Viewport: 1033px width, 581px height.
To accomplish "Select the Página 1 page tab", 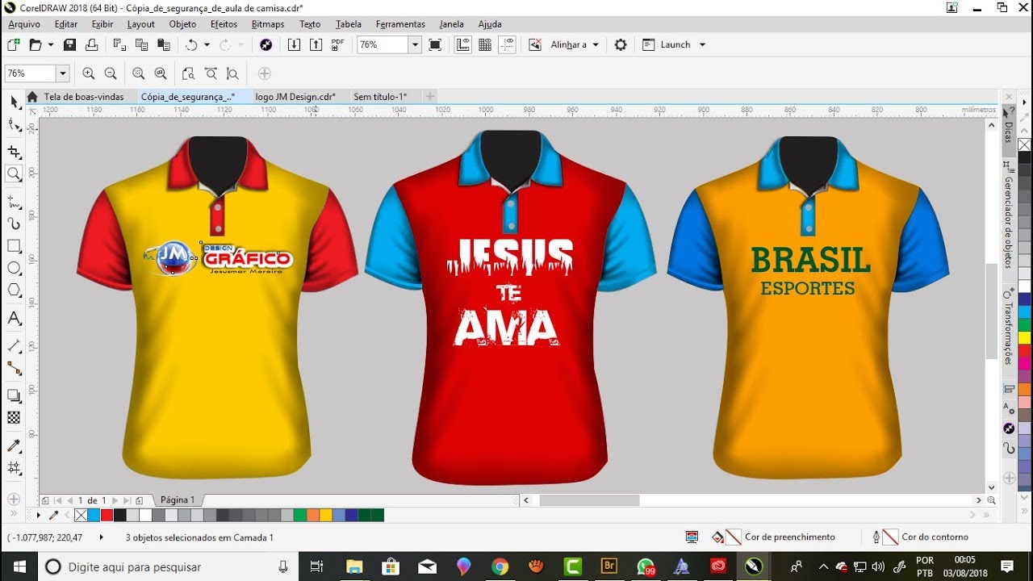I will pos(178,500).
